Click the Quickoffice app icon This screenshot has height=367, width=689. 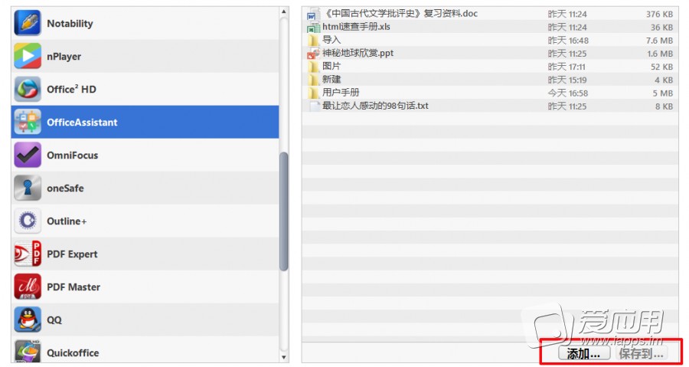[x=28, y=351]
